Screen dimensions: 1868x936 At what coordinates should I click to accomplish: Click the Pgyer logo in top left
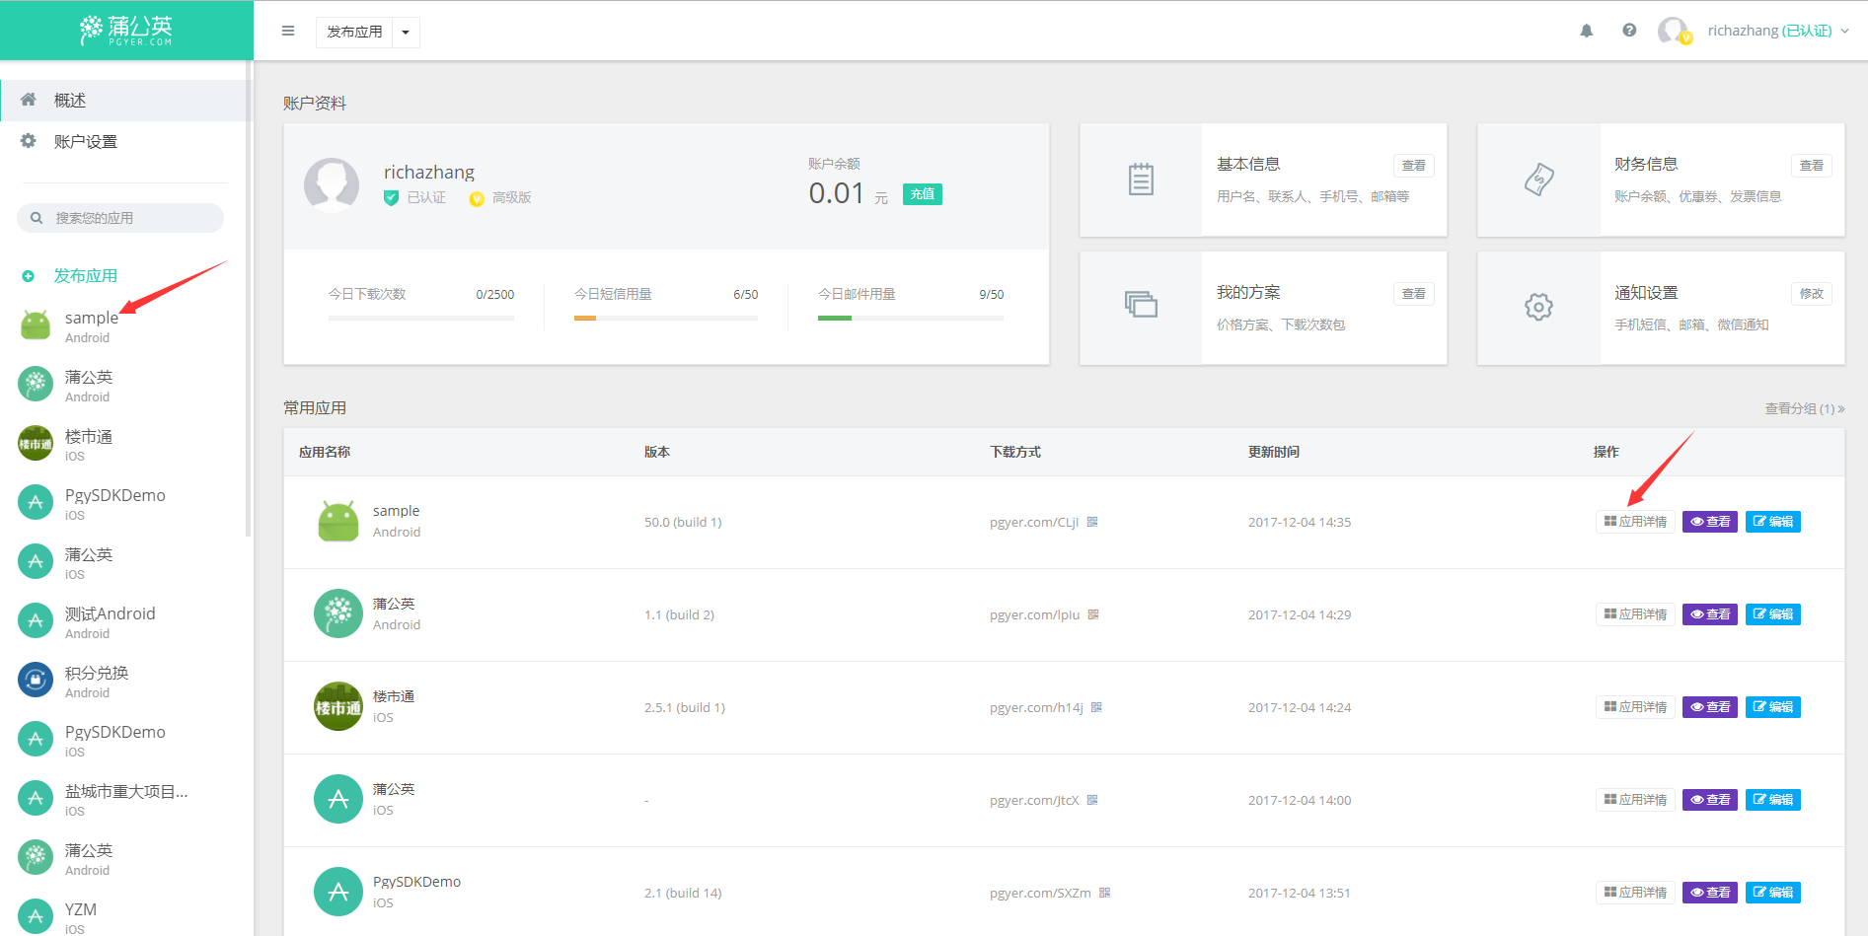tap(126, 31)
